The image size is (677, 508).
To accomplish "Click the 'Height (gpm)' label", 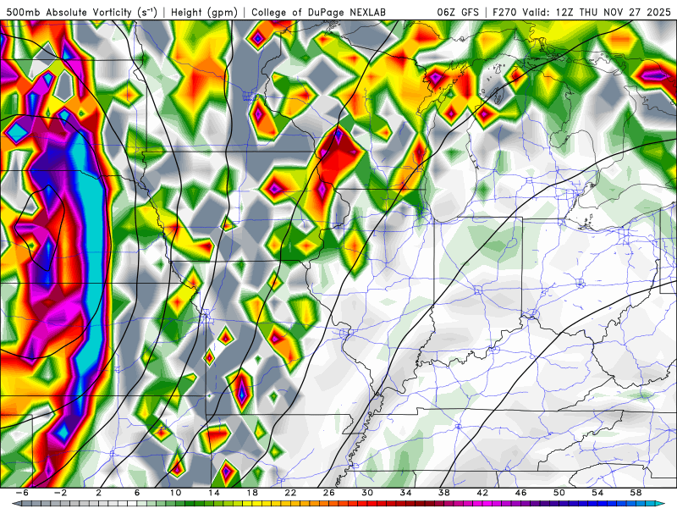I will click(x=204, y=12).
